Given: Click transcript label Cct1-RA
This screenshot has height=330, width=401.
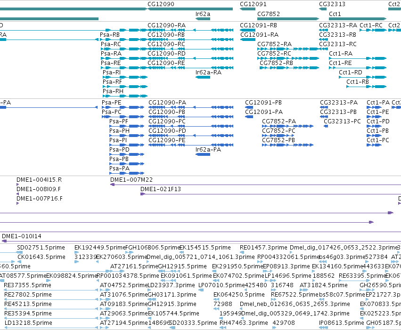Looking at the screenshot, I should 341,54.
